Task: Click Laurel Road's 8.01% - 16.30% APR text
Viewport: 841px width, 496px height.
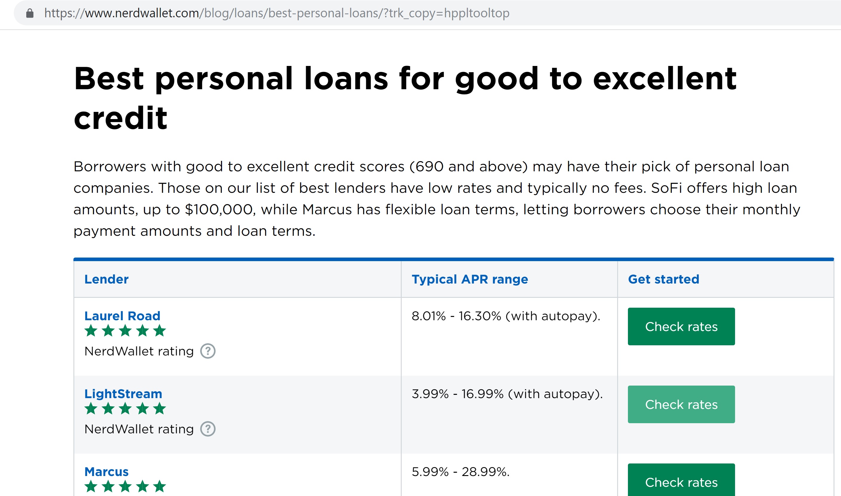Action: click(x=506, y=316)
